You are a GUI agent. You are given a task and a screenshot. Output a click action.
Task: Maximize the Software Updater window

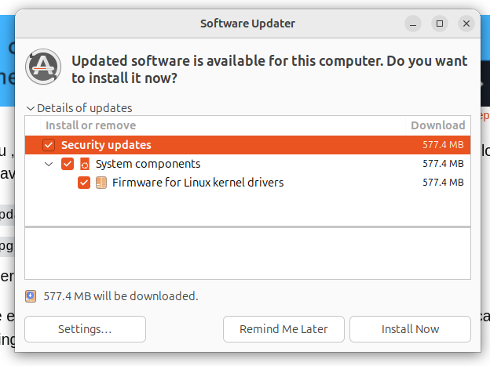pyautogui.click(x=440, y=24)
